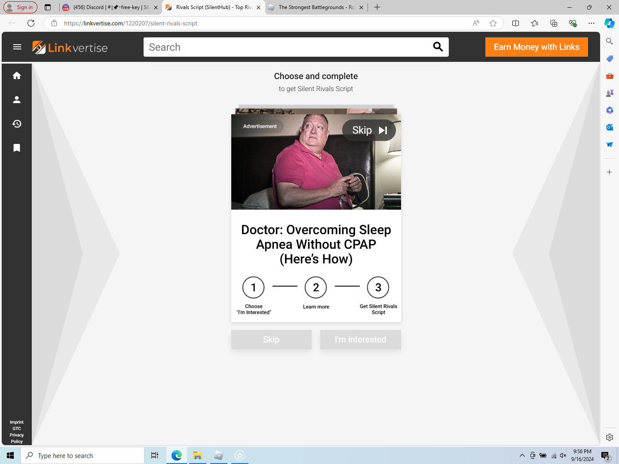The width and height of the screenshot is (619, 464).
Task: Click the Sign in profile button
Action: [x=20, y=7]
